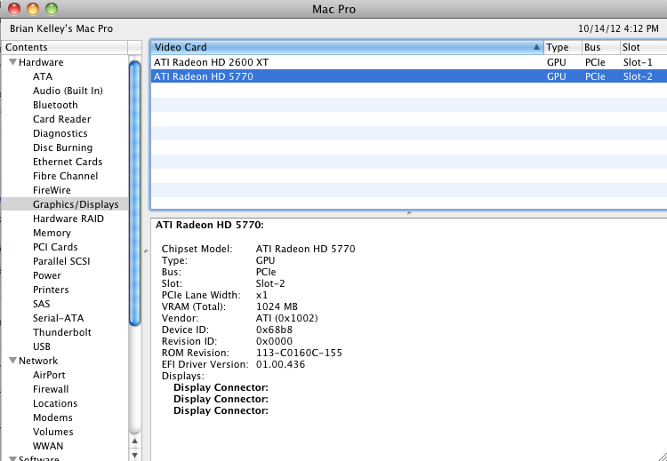Open PCI Cards section
The image size is (667, 461).
55,247
